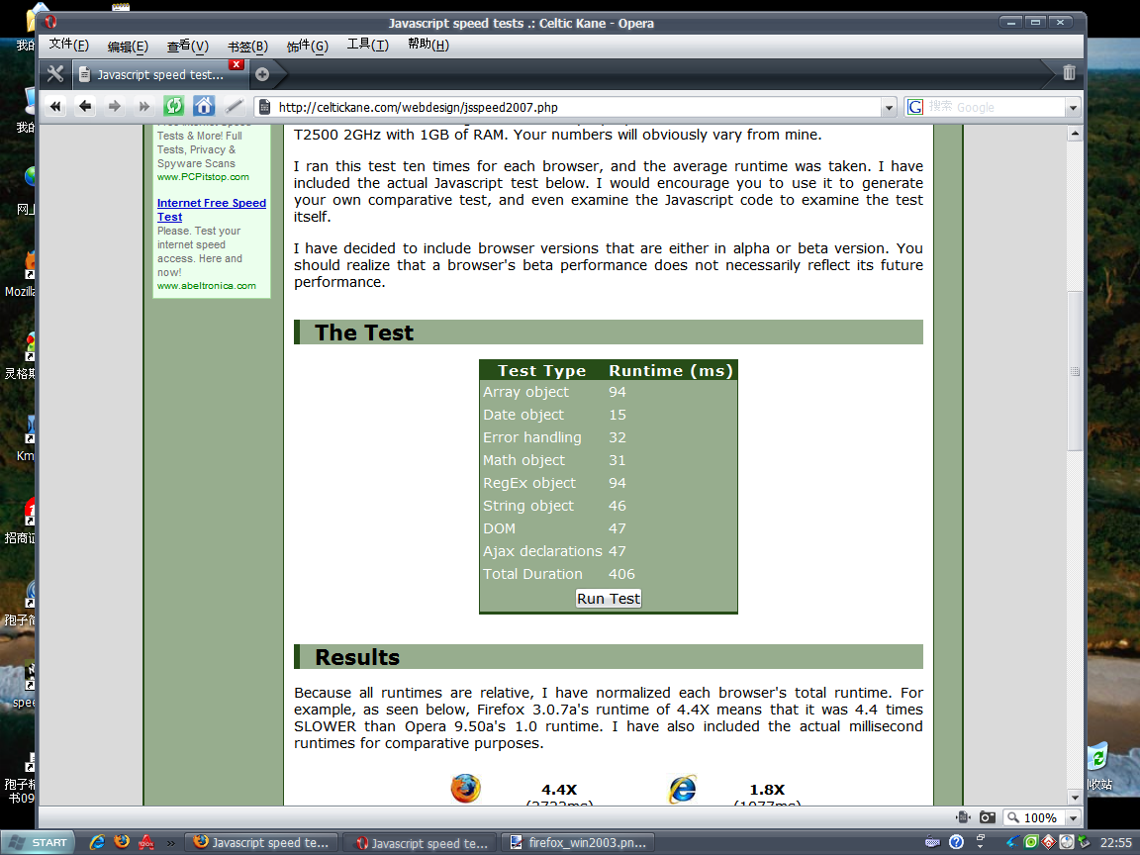The height and width of the screenshot is (855, 1140).
Task: Open a new tab with plus icon
Action: coord(262,74)
